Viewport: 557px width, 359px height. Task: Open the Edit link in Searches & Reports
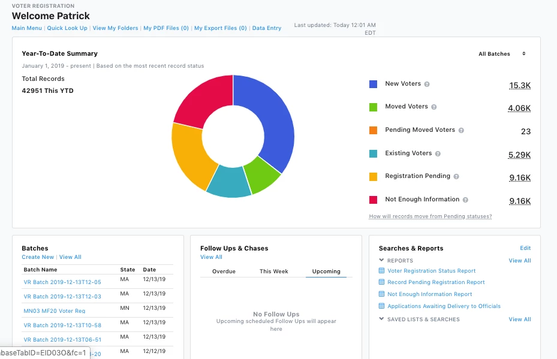(525, 248)
